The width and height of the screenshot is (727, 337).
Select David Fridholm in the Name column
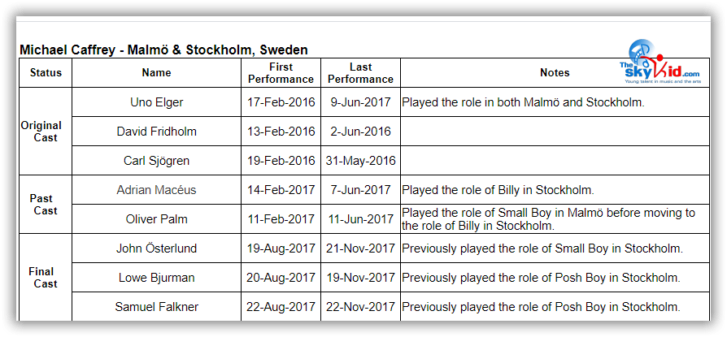[156, 132]
